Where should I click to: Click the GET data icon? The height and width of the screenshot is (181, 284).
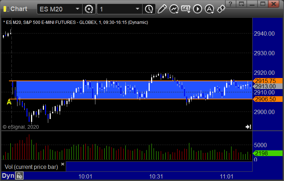tap(186, 9)
